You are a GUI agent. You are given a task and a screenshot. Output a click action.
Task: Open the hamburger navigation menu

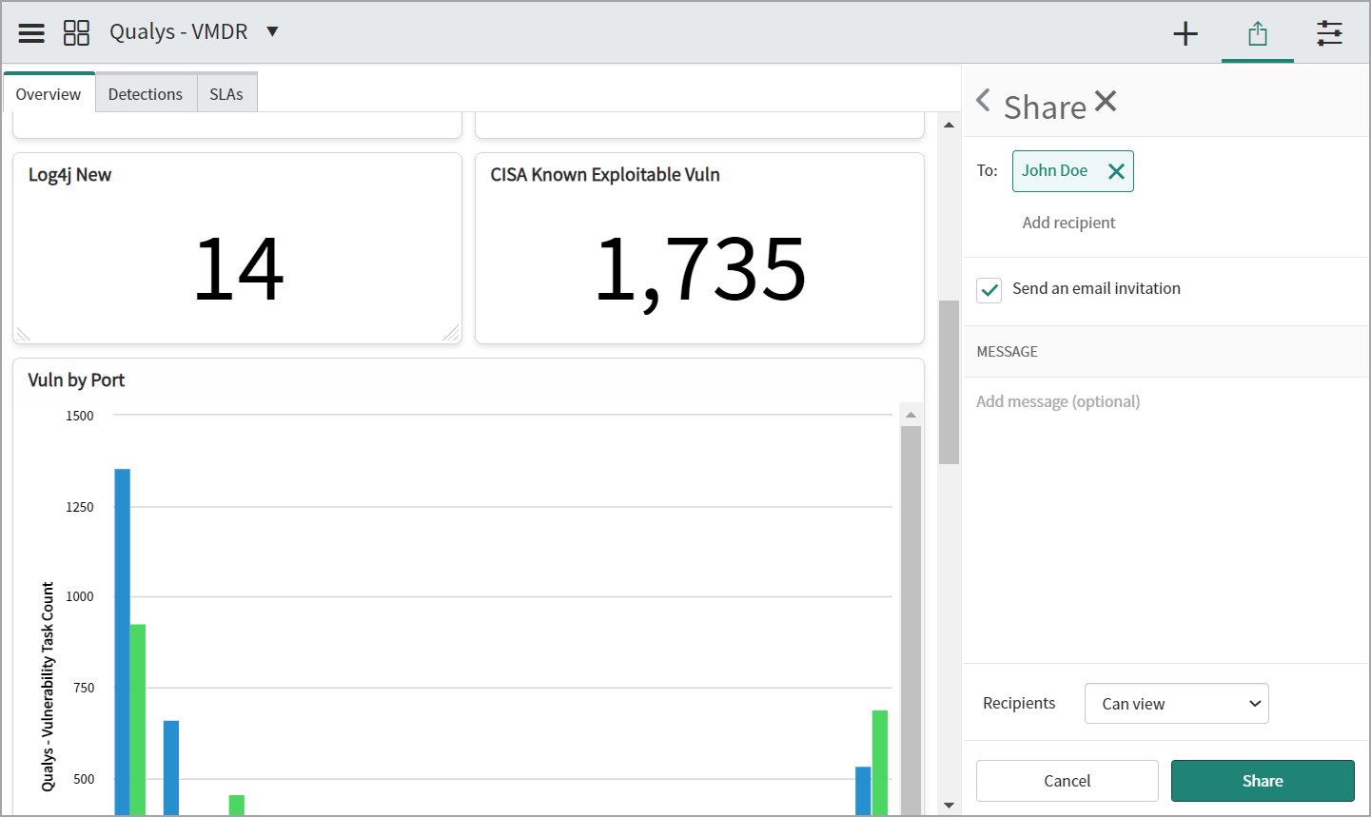pos(30,31)
